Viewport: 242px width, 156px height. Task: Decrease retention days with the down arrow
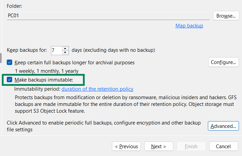(x=66, y=52)
